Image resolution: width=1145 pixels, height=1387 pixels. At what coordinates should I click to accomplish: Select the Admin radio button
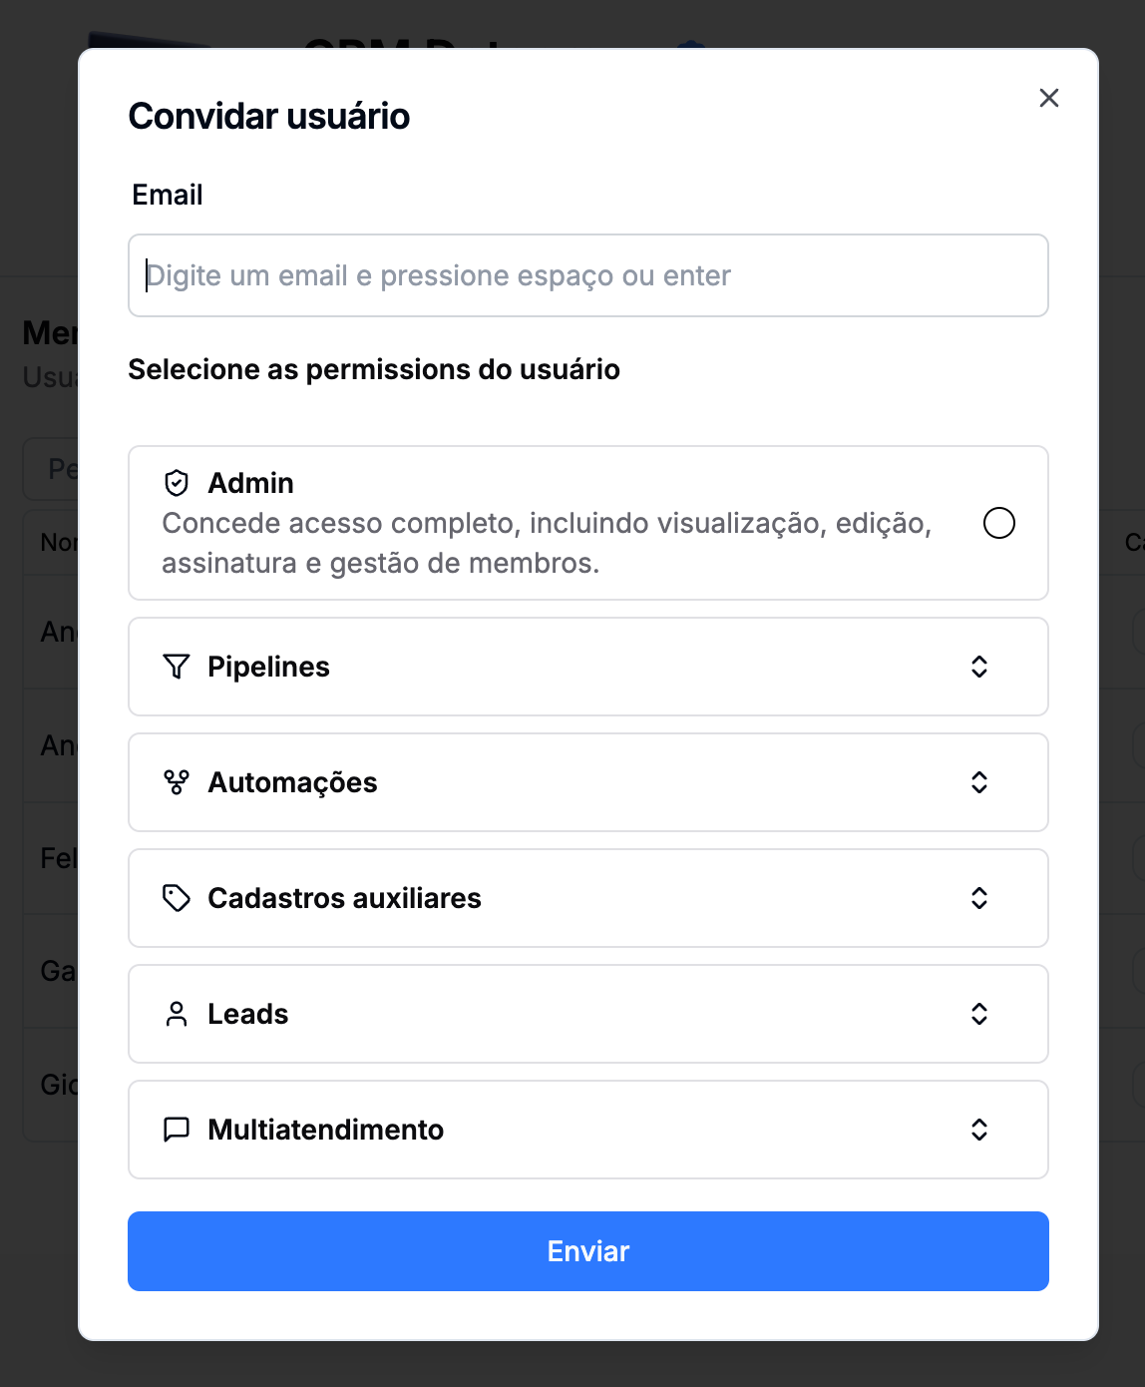998,523
